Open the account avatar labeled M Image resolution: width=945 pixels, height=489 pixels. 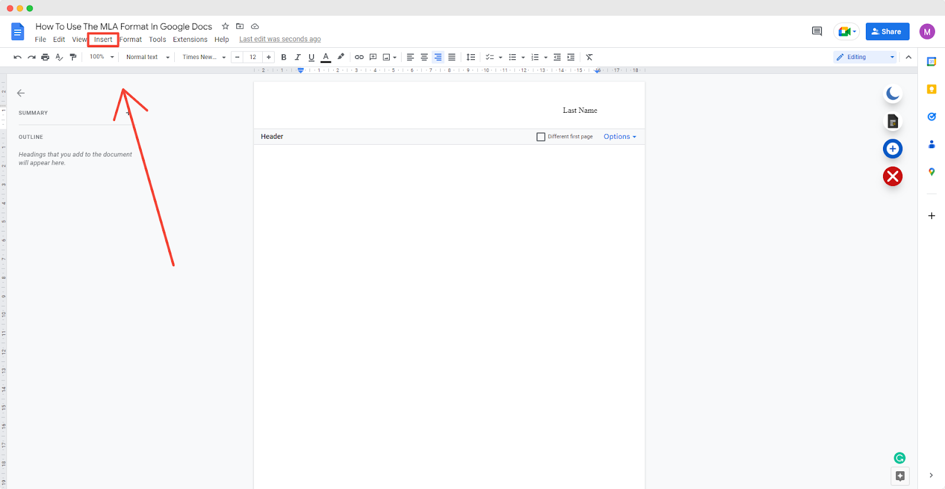click(927, 32)
